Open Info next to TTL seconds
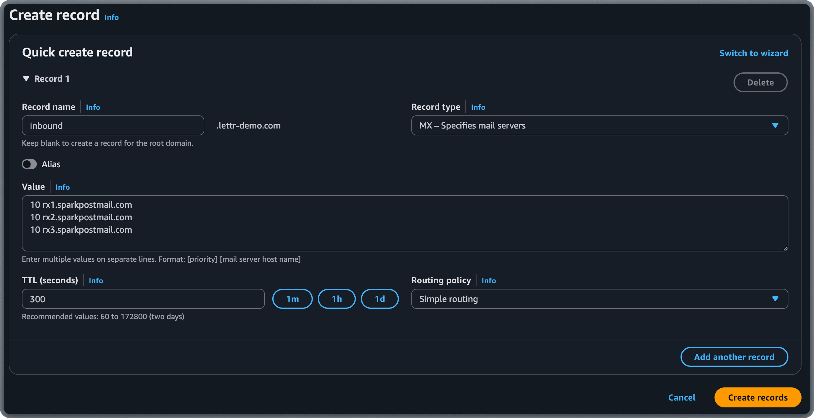The image size is (814, 418). pos(96,280)
